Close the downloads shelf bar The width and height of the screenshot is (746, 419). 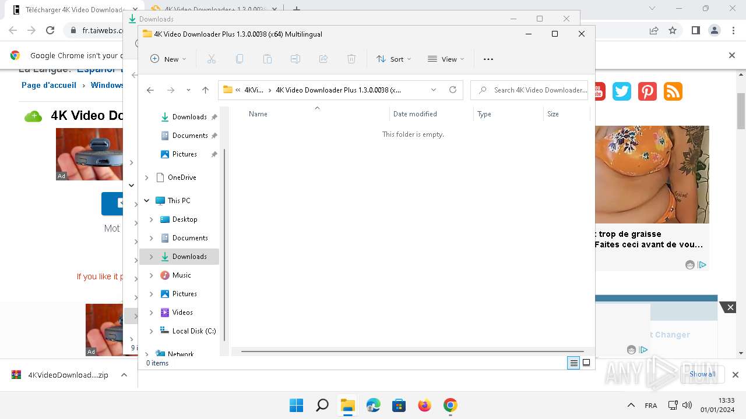[x=736, y=375]
